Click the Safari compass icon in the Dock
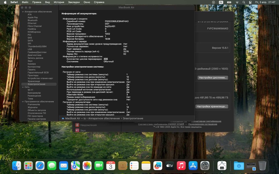 click(40, 166)
